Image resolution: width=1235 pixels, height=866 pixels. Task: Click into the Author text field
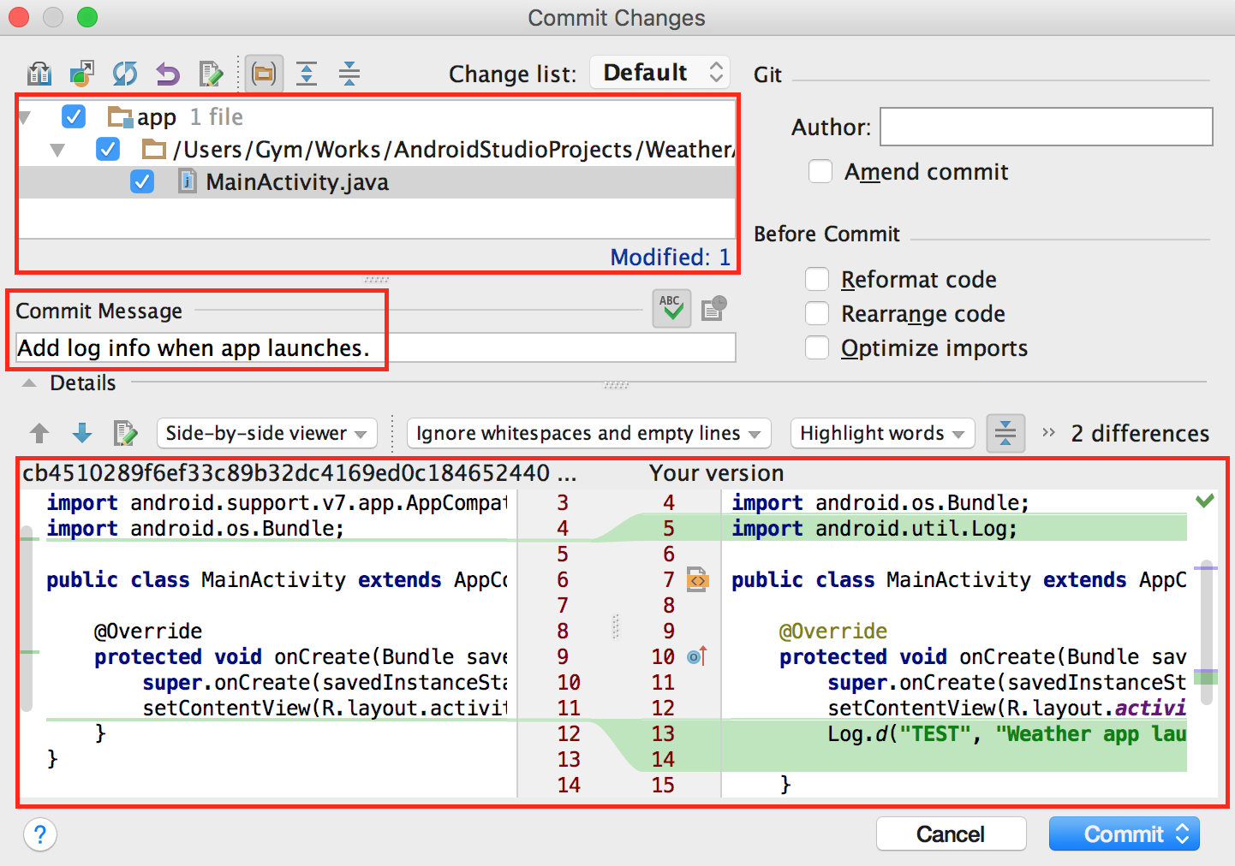click(1046, 127)
